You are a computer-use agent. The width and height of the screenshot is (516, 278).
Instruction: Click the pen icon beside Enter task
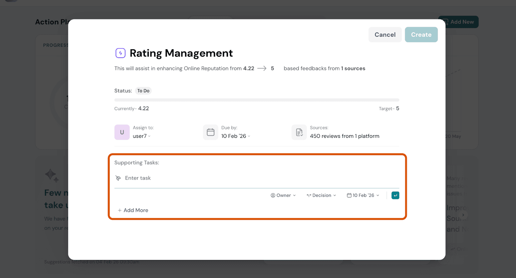point(118,178)
